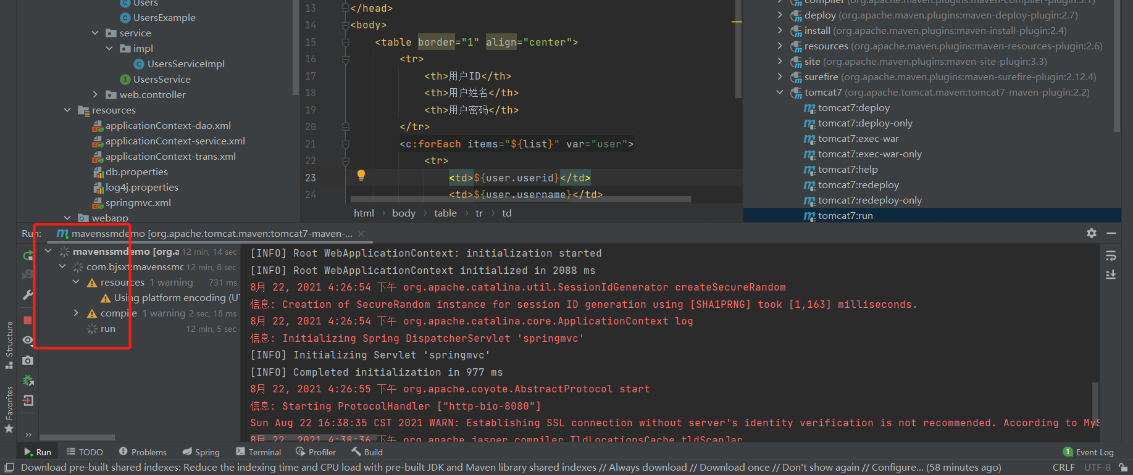Collapse the resources warning node
Viewport: 1133px width, 475px height.
(x=75, y=282)
